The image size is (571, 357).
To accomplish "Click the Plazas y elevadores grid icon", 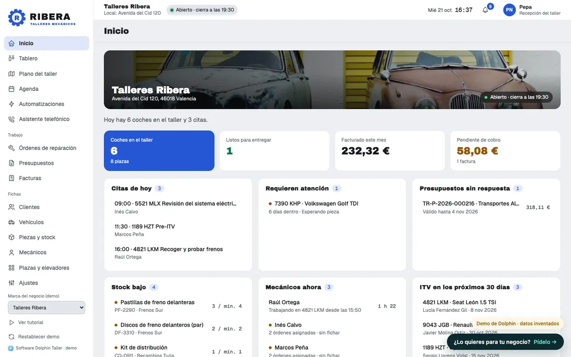I will [12, 268].
